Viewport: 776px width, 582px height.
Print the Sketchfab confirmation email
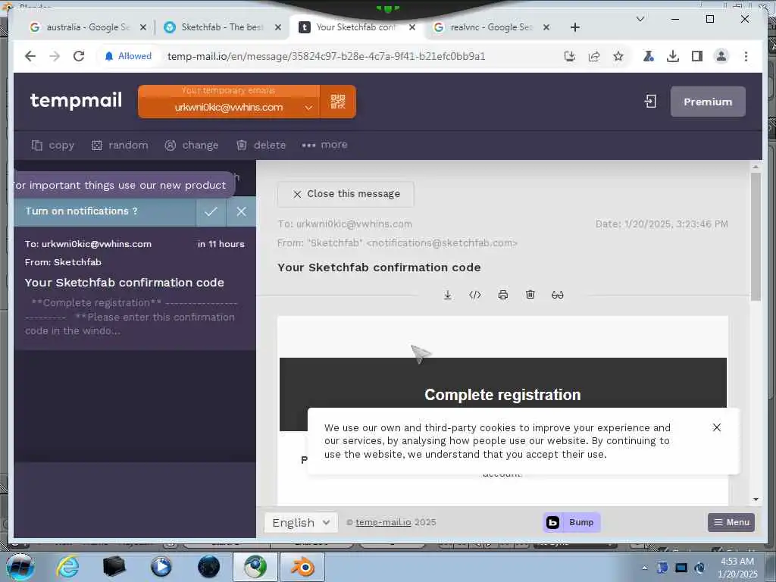pyautogui.click(x=503, y=295)
